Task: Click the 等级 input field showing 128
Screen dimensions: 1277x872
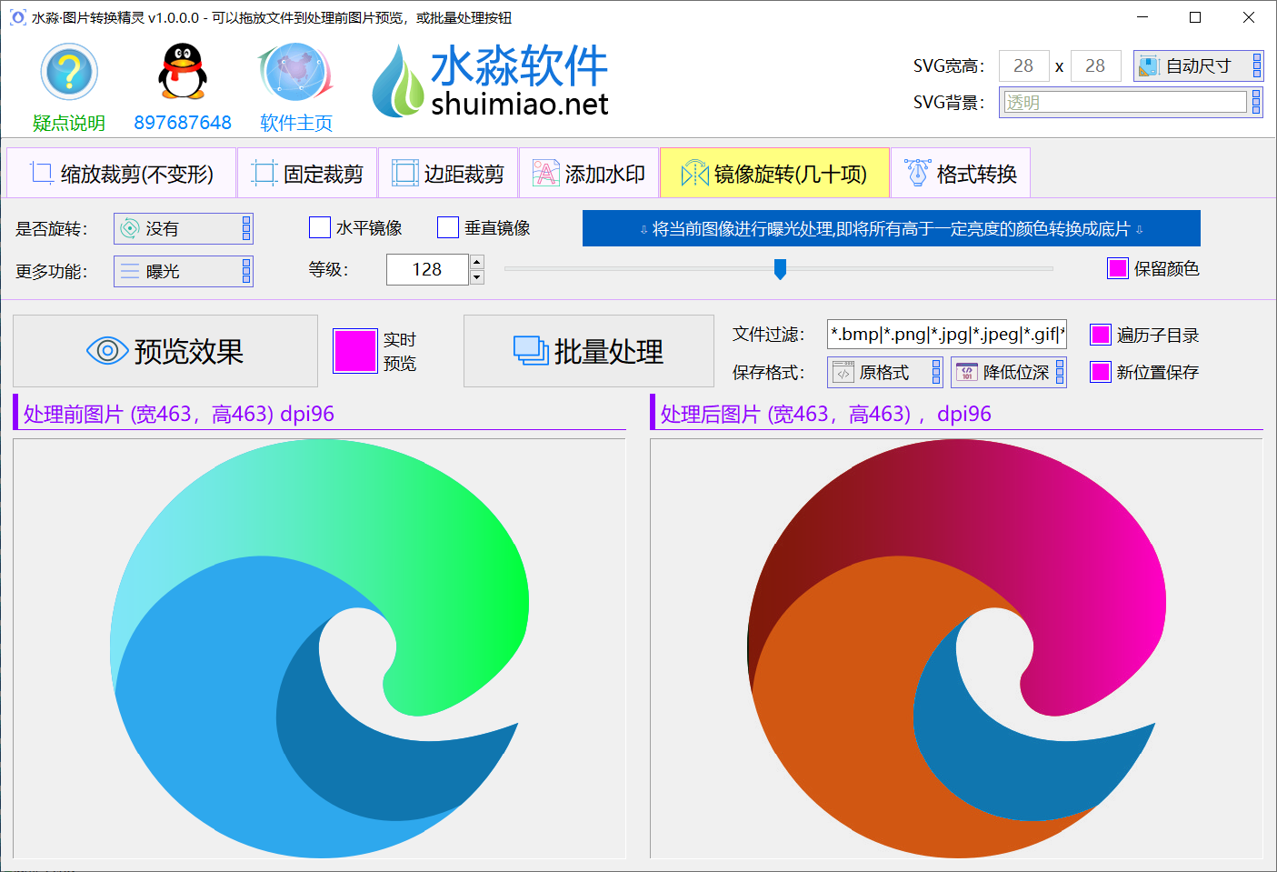Action: (x=427, y=269)
